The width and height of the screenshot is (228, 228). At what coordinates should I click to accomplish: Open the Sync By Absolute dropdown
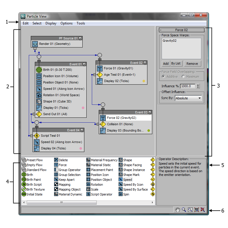[188, 98]
